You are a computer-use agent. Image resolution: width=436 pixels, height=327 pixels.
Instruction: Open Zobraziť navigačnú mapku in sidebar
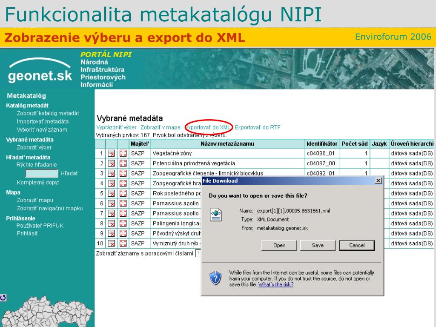click(x=50, y=208)
